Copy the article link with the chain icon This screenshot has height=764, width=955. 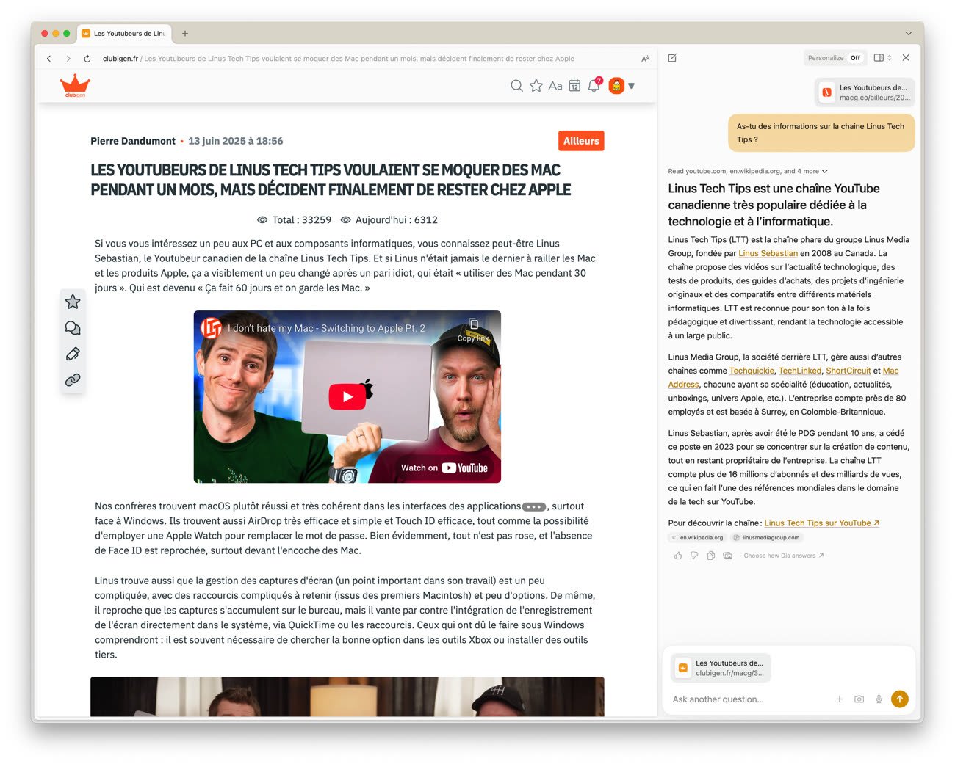pyautogui.click(x=73, y=379)
